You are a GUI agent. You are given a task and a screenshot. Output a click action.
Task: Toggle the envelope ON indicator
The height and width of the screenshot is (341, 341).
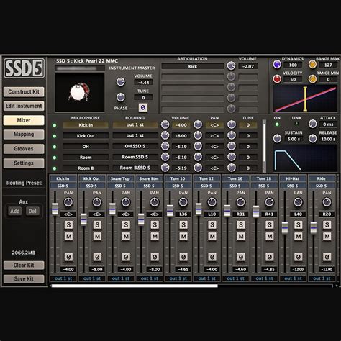(277, 124)
